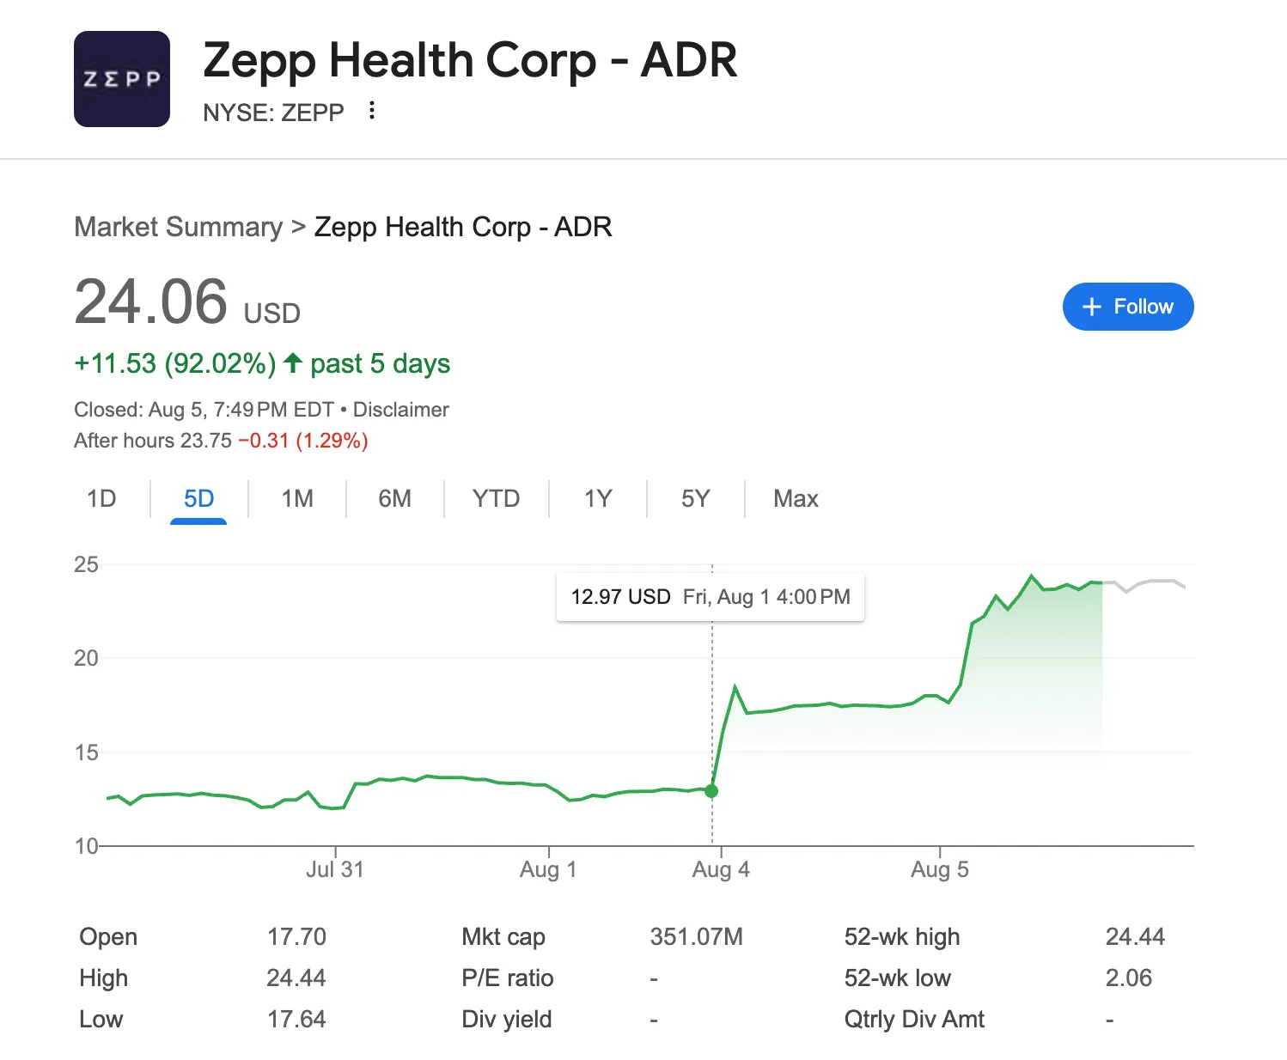Click the green data point on chart
This screenshot has height=1060, width=1287.
(x=711, y=791)
